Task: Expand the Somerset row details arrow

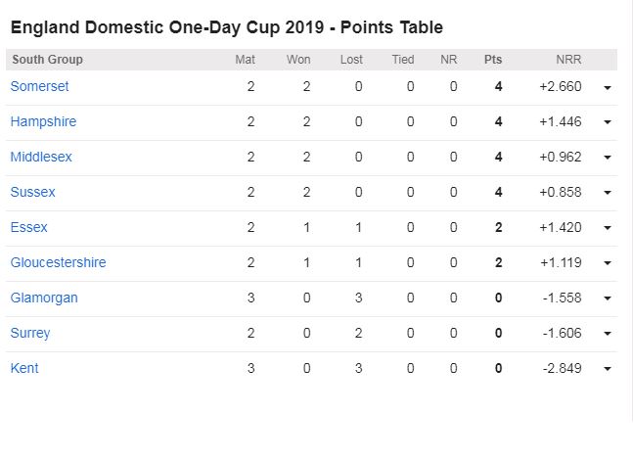Action: click(608, 87)
